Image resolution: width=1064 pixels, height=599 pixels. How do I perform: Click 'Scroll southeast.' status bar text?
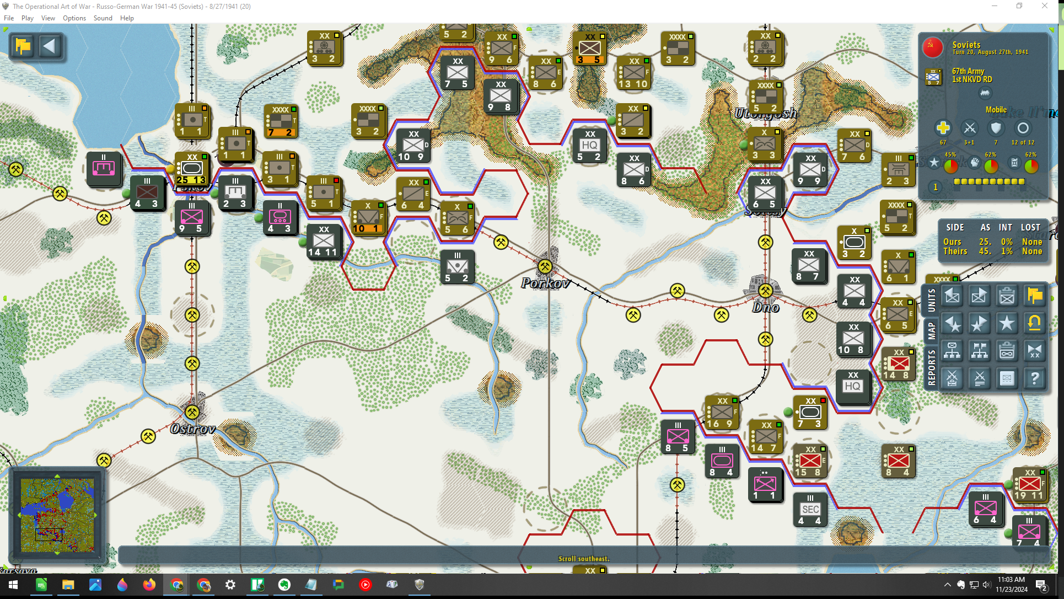(584, 559)
